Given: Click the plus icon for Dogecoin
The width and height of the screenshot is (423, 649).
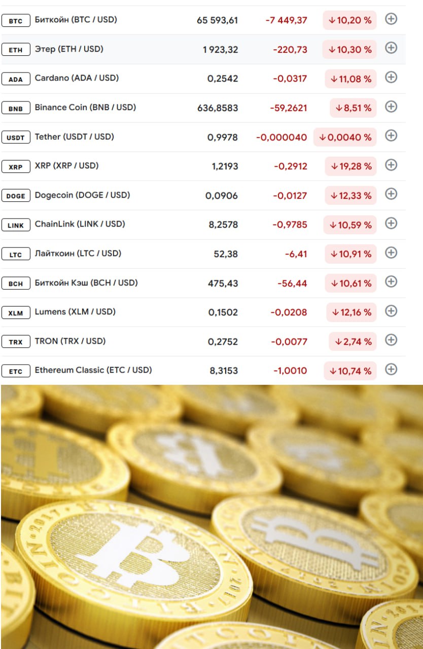Looking at the screenshot, I should (391, 194).
